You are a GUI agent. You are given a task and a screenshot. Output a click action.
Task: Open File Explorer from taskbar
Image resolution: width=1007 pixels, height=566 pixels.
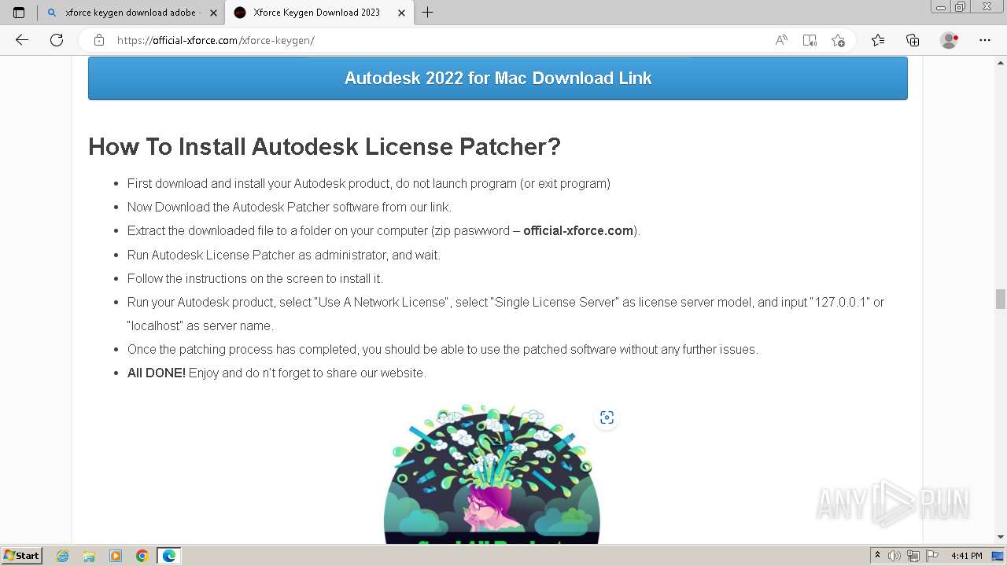coord(89,556)
